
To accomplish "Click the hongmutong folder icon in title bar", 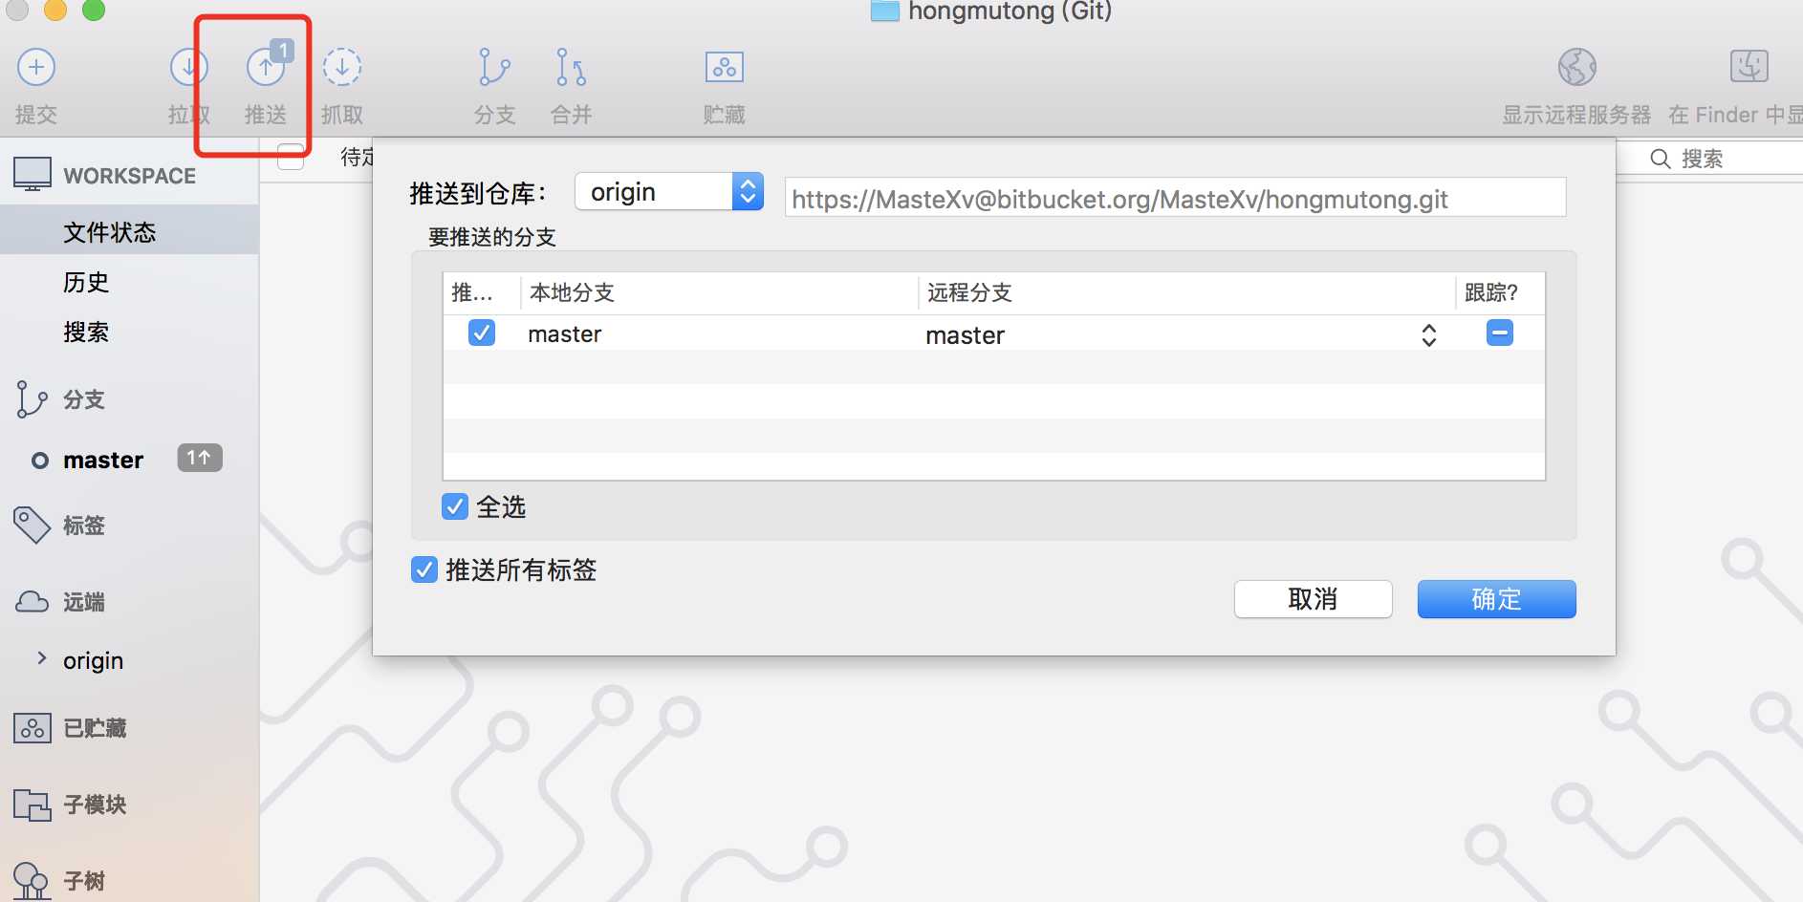I will coord(885,11).
